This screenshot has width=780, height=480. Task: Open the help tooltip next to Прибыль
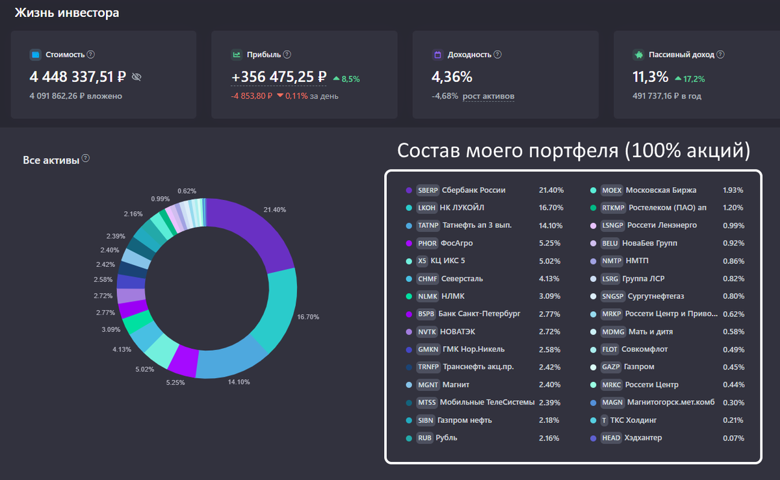(287, 55)
